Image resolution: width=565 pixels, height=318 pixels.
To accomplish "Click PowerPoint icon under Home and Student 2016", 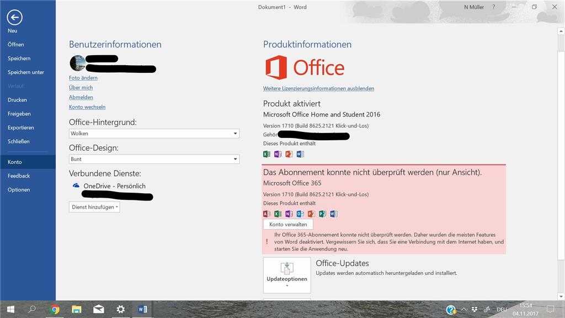I will pos(289,155).
